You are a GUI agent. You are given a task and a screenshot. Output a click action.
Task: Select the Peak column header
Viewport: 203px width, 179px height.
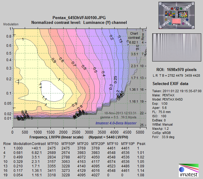tap(141, 144)
